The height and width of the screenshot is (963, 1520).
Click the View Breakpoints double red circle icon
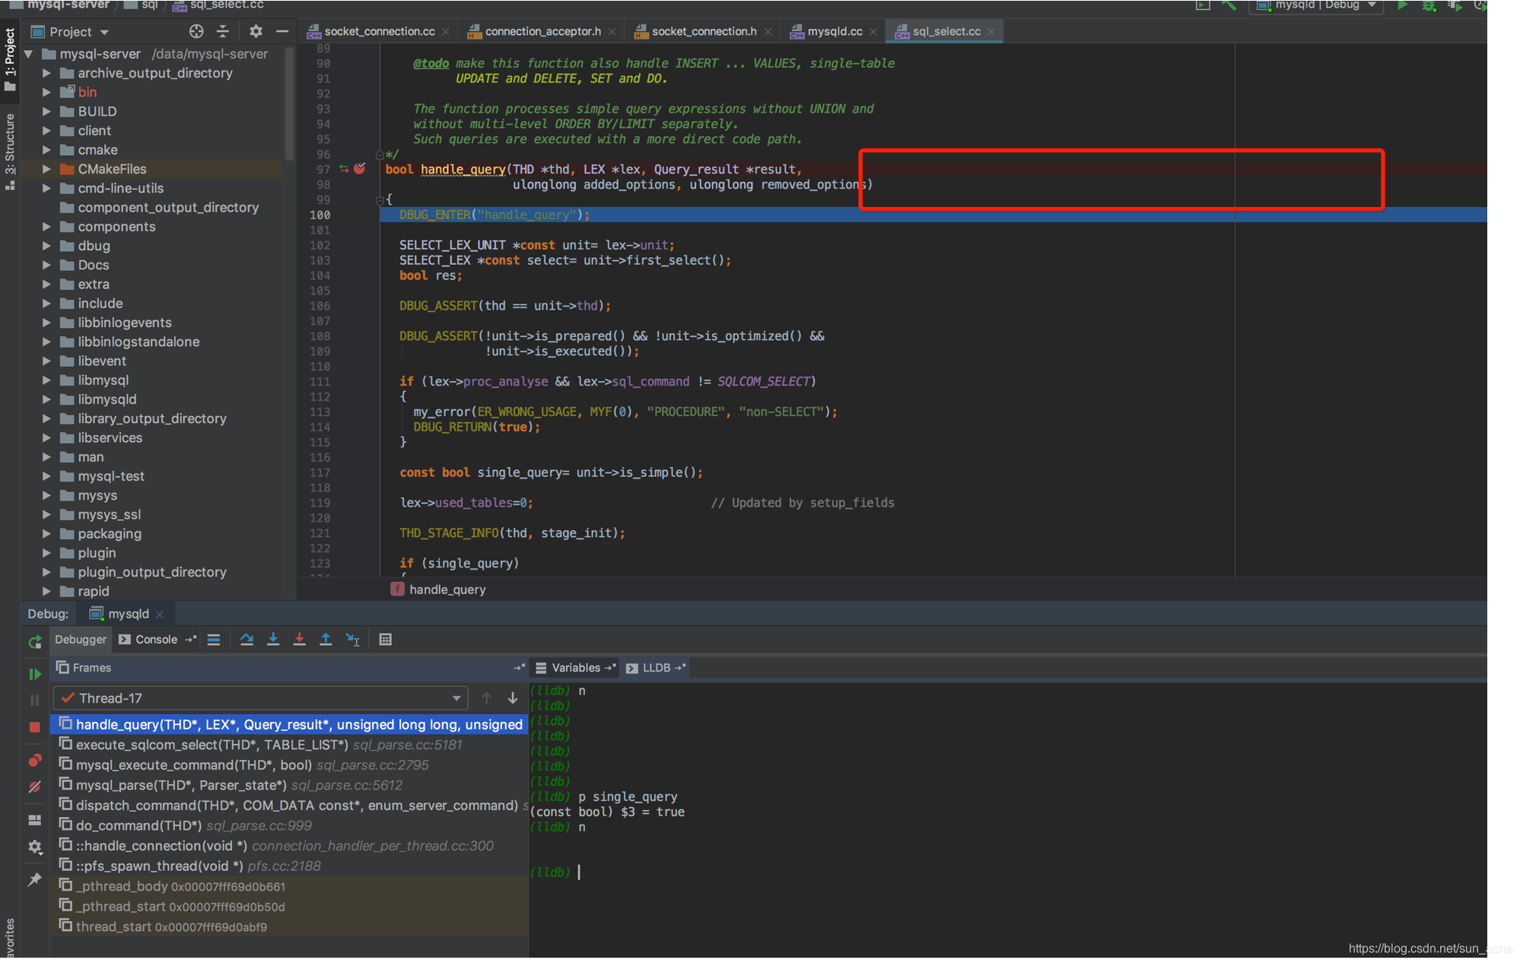click(x=34, y=761)
